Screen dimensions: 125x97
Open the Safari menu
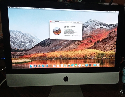pos(12,7)
